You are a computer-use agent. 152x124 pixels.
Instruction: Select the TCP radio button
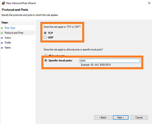pos(45,33)
